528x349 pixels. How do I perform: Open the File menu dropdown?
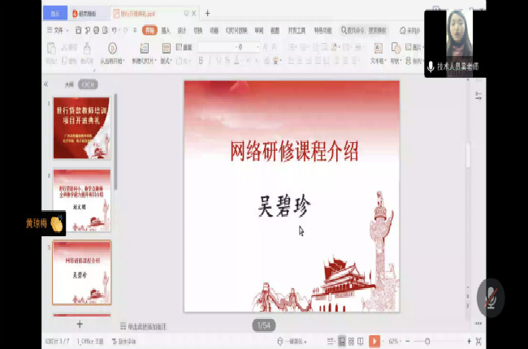point(58,30)
